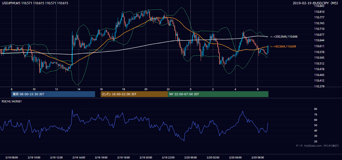Click price axis value 110.843
Image resolution: width=342 pixels, height=160 pixels.
coord(320,6)
